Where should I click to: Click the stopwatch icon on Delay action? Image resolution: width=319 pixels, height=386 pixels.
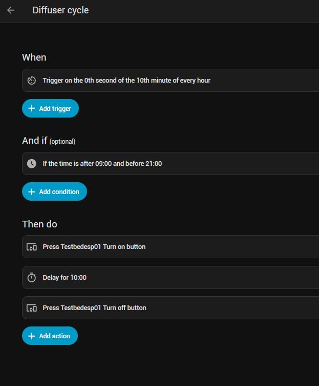click(32, 278)
